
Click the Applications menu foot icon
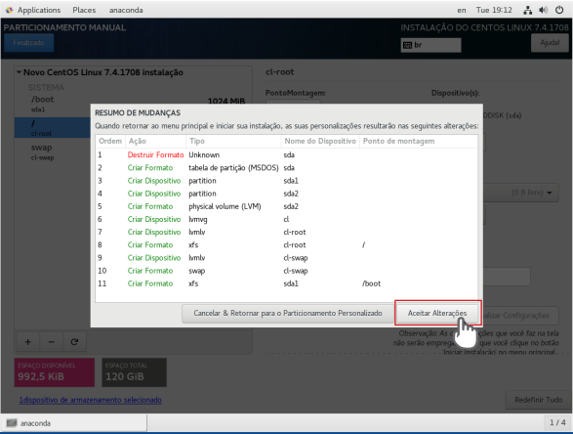pos(9,10)
